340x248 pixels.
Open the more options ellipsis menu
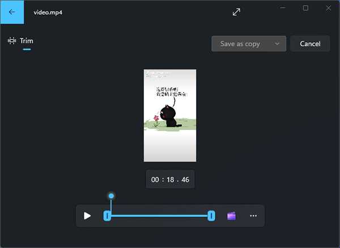[253, 216]
